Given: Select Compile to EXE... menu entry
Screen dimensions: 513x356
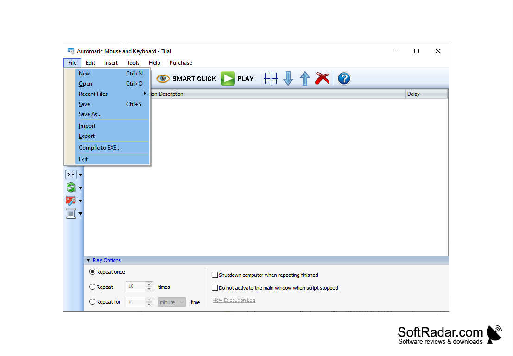Looking at the screenshot, I should pos(112,147).
